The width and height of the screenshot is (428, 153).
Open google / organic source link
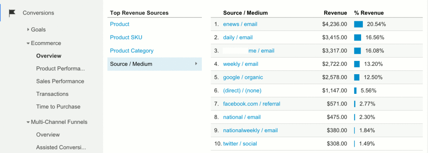coord(243,77)
